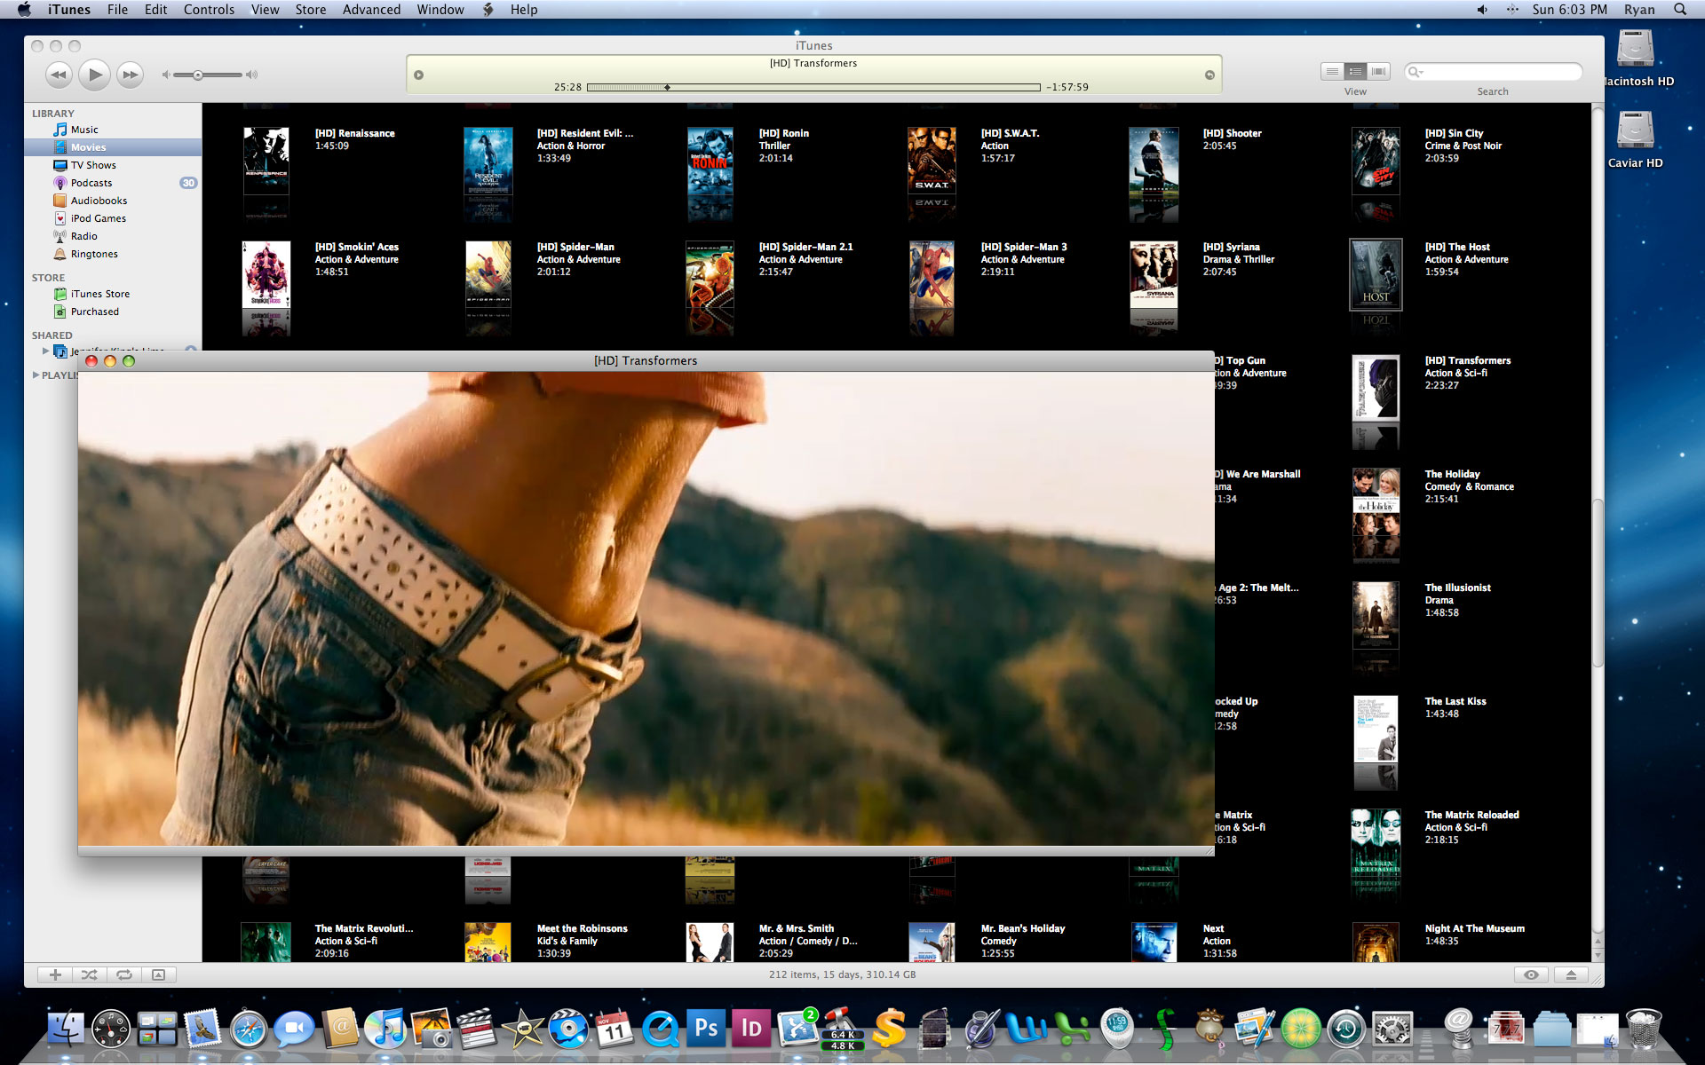The image size is (1705, 1065).
Task: Open the Advanced menu
Action: click(x=371, y=10)
